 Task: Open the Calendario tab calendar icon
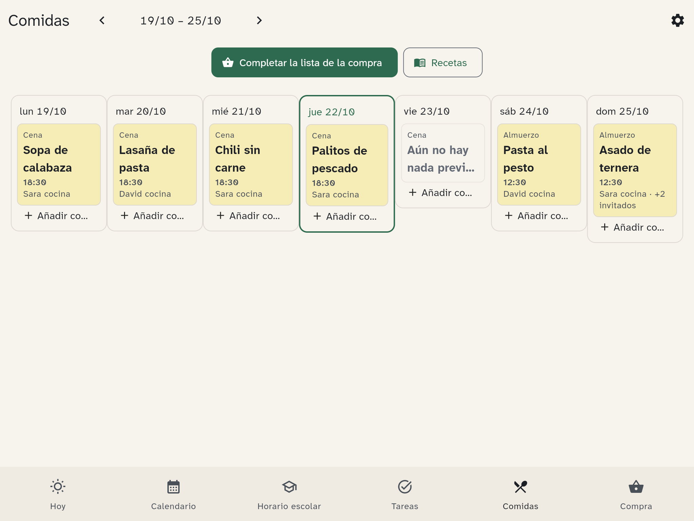coord(173,487)
